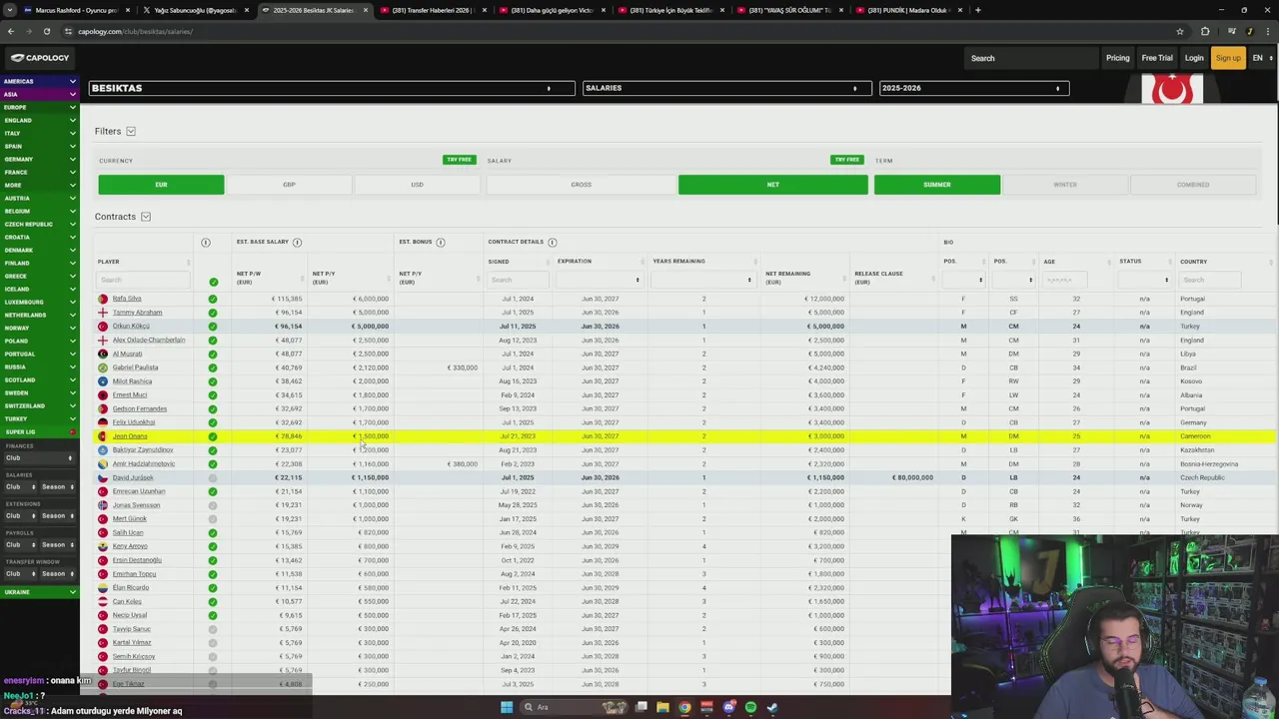1279x719 pixels.
Task: Open Windows Start menu in taskbar
Action: (x=507, y=707)
